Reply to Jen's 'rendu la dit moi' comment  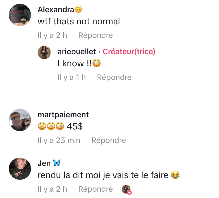[x=95, y=189]
